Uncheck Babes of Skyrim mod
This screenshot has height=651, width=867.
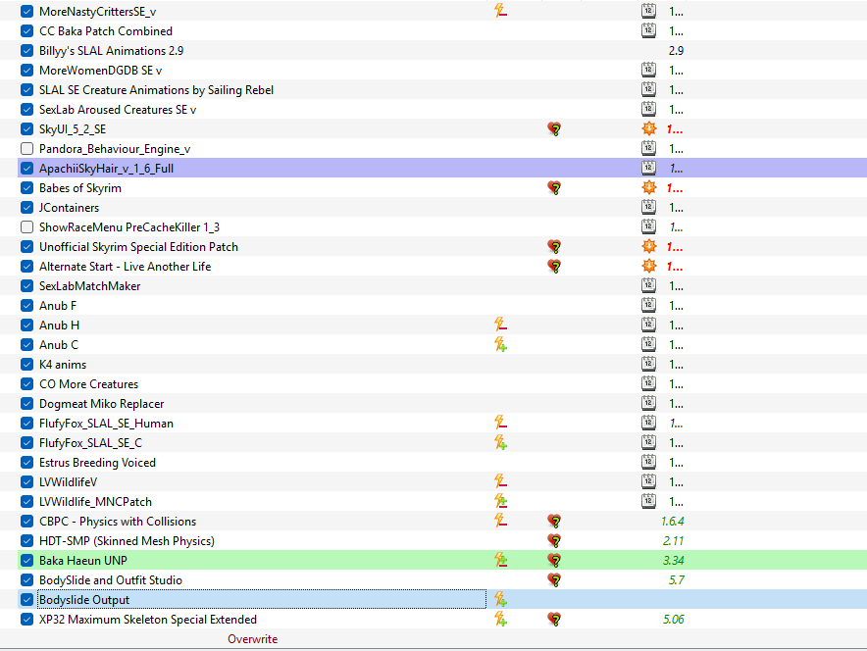click(26, 188)
